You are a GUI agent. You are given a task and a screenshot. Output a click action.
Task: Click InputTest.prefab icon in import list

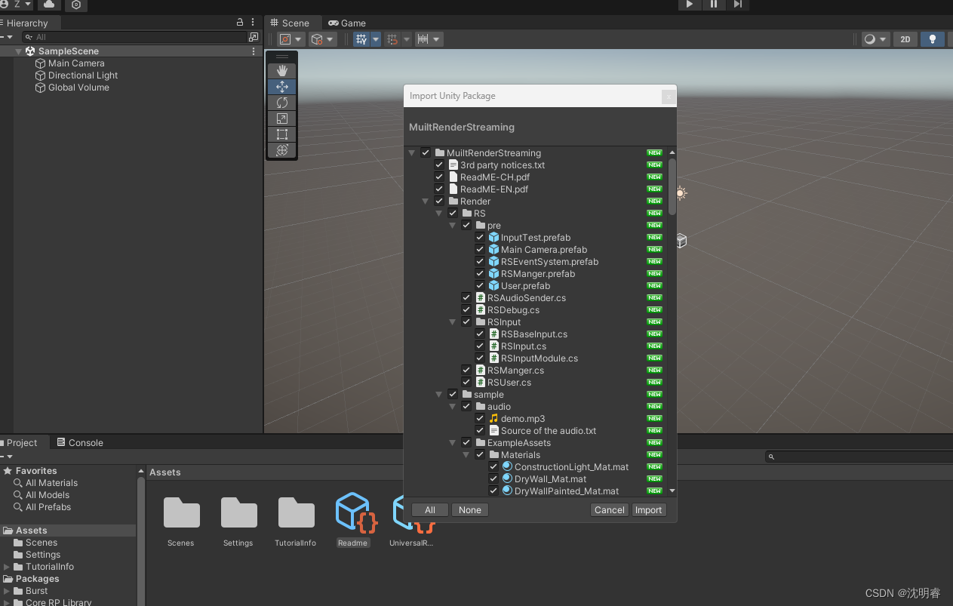494,238
